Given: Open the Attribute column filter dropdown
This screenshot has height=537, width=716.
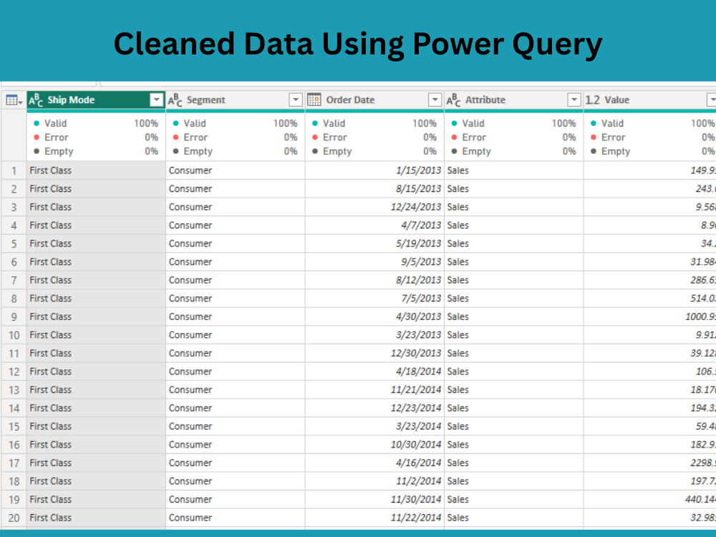Looking at the screenshot, I should pyautogui.click(x=574, y=100).
